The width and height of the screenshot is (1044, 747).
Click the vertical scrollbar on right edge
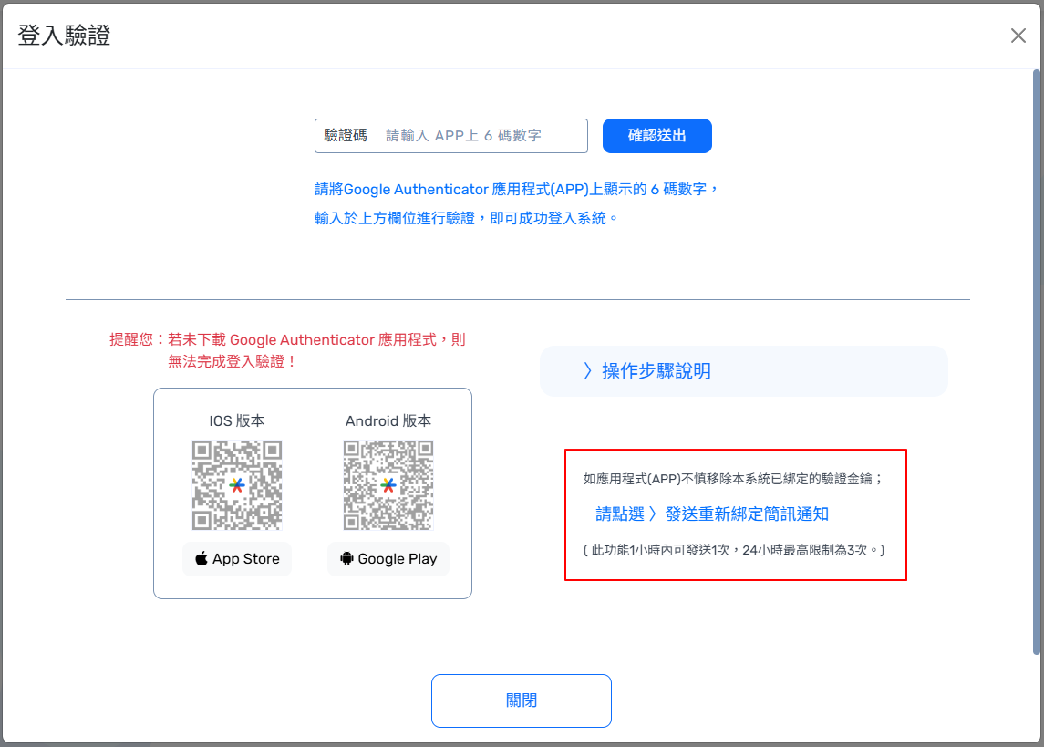point(1037,365)
